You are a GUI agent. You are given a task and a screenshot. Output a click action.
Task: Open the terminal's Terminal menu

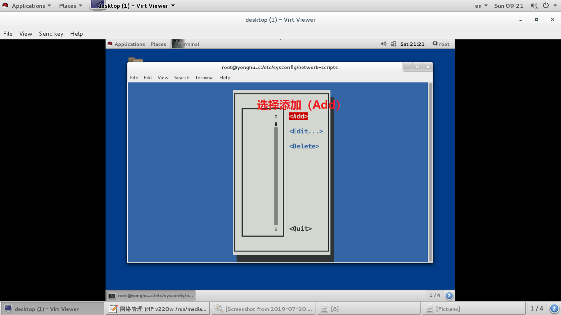pyautogui.click(x=204, y=78)
